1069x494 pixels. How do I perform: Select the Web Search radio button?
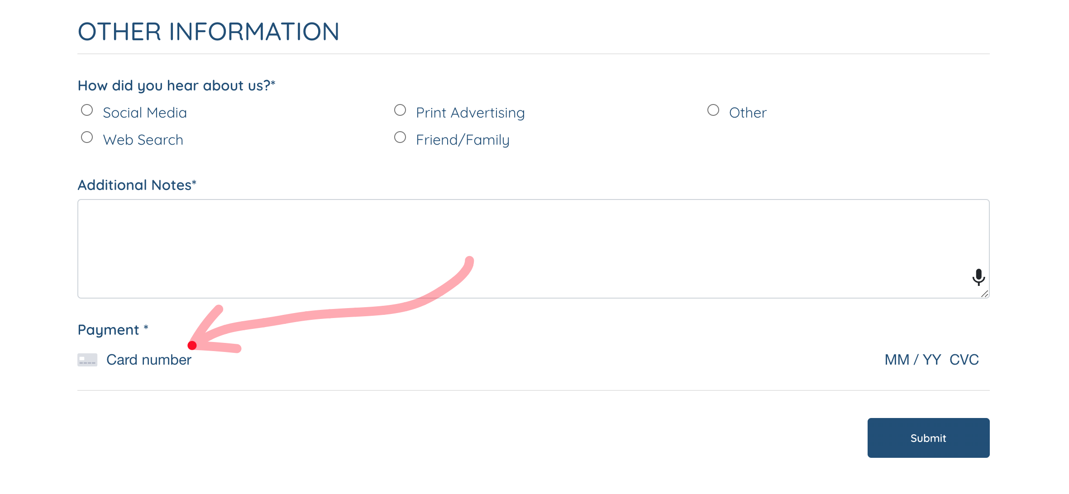click(87, 138)
